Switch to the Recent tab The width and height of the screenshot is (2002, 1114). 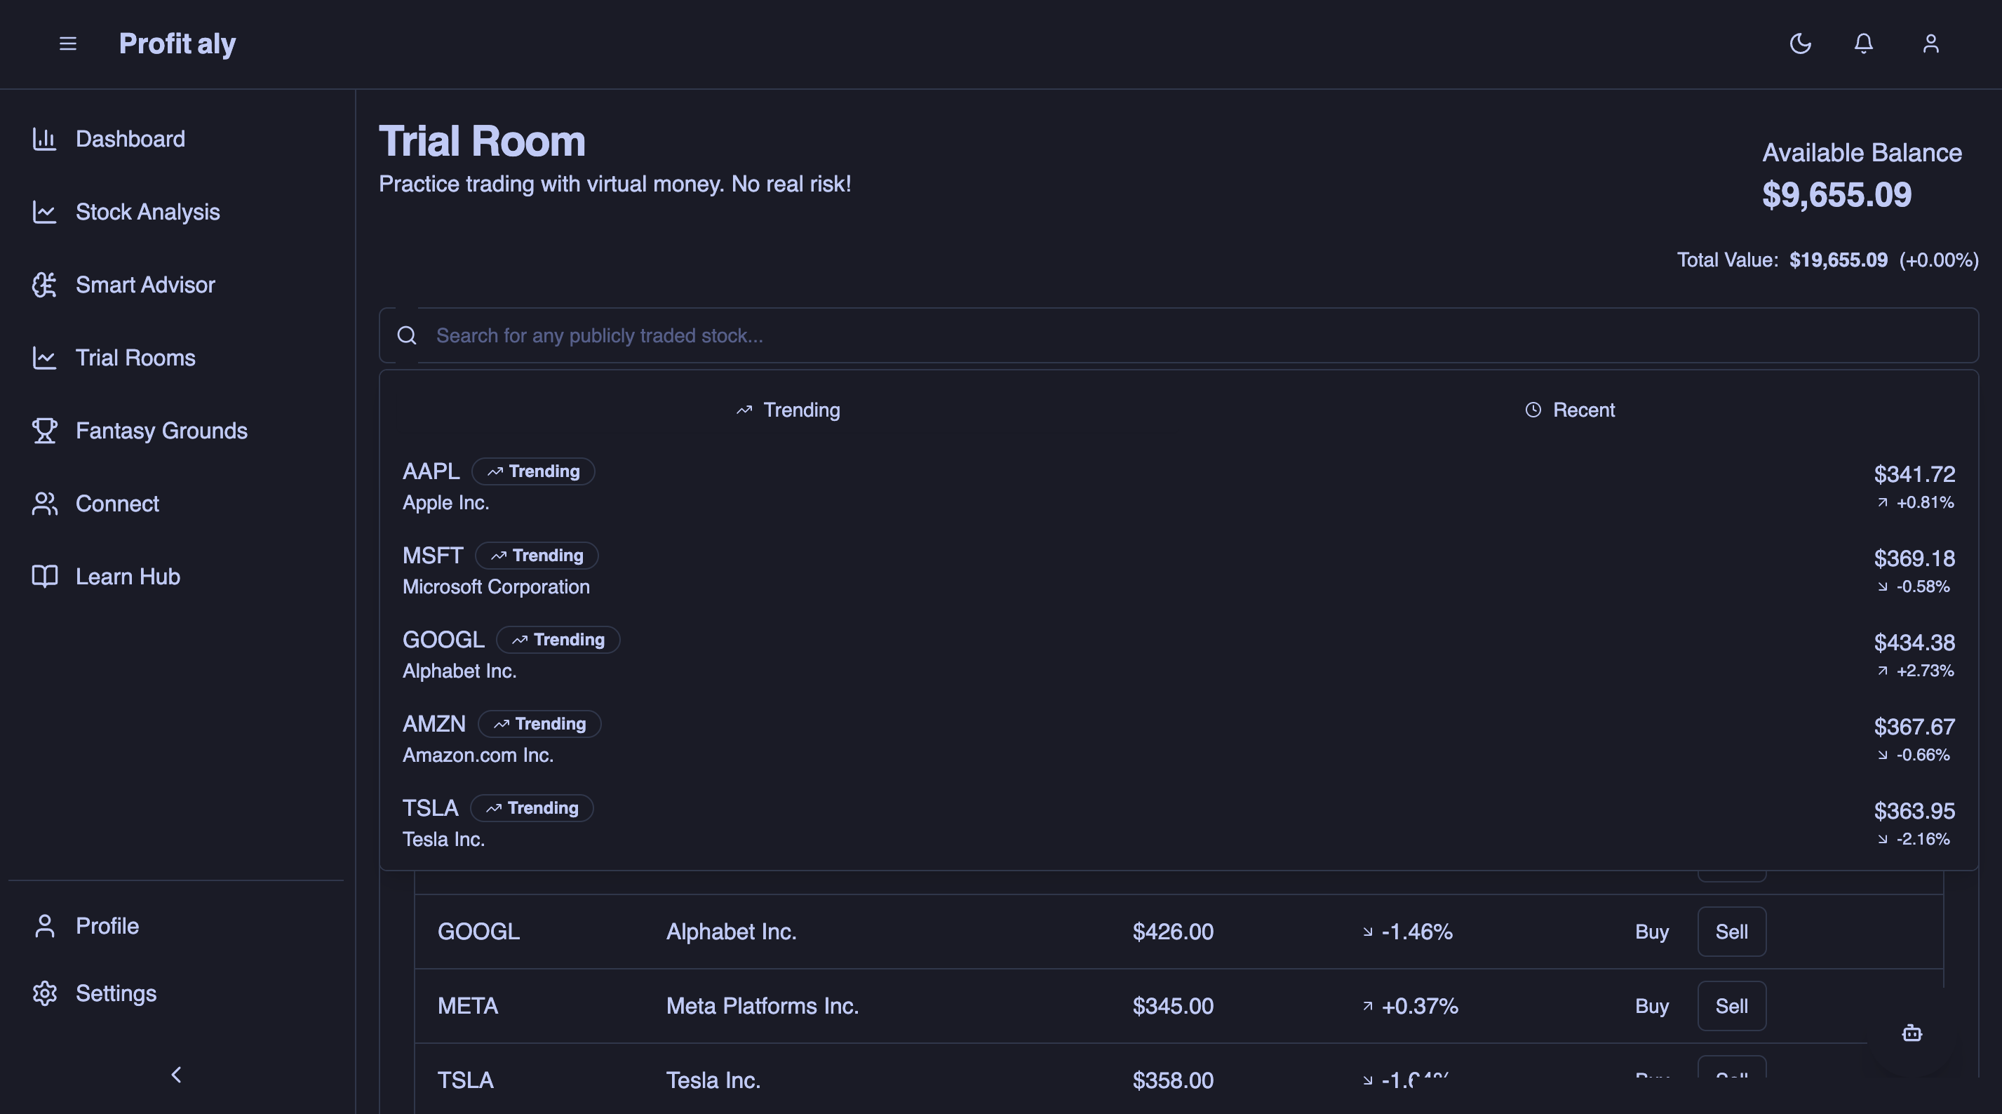click(1570, 410)
